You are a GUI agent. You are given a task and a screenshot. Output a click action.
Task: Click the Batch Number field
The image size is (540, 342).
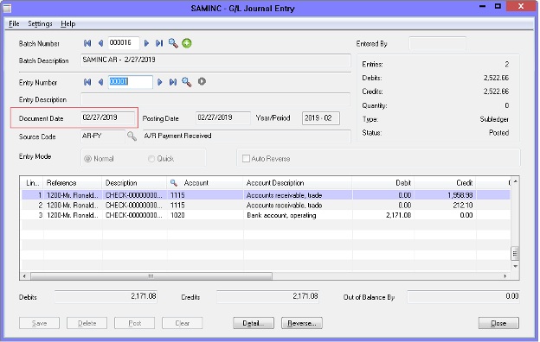click(x=124, y=43)
